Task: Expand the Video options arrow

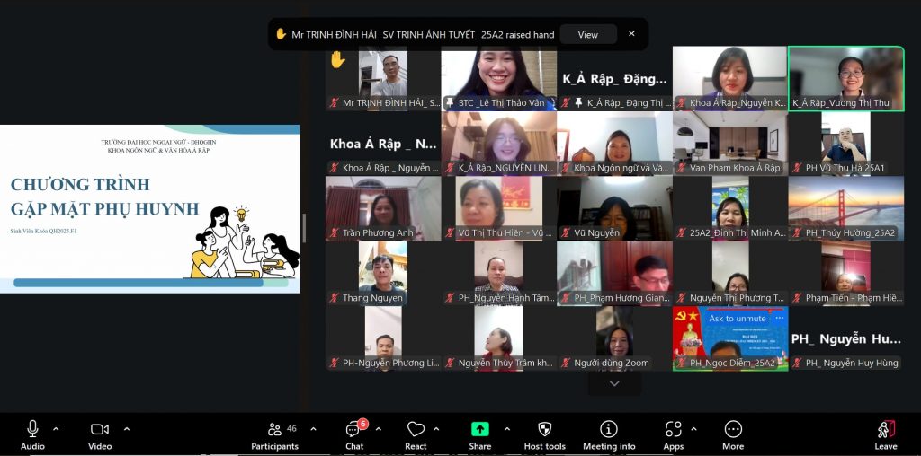Action: pyautogui.click(x=126, y=429)
